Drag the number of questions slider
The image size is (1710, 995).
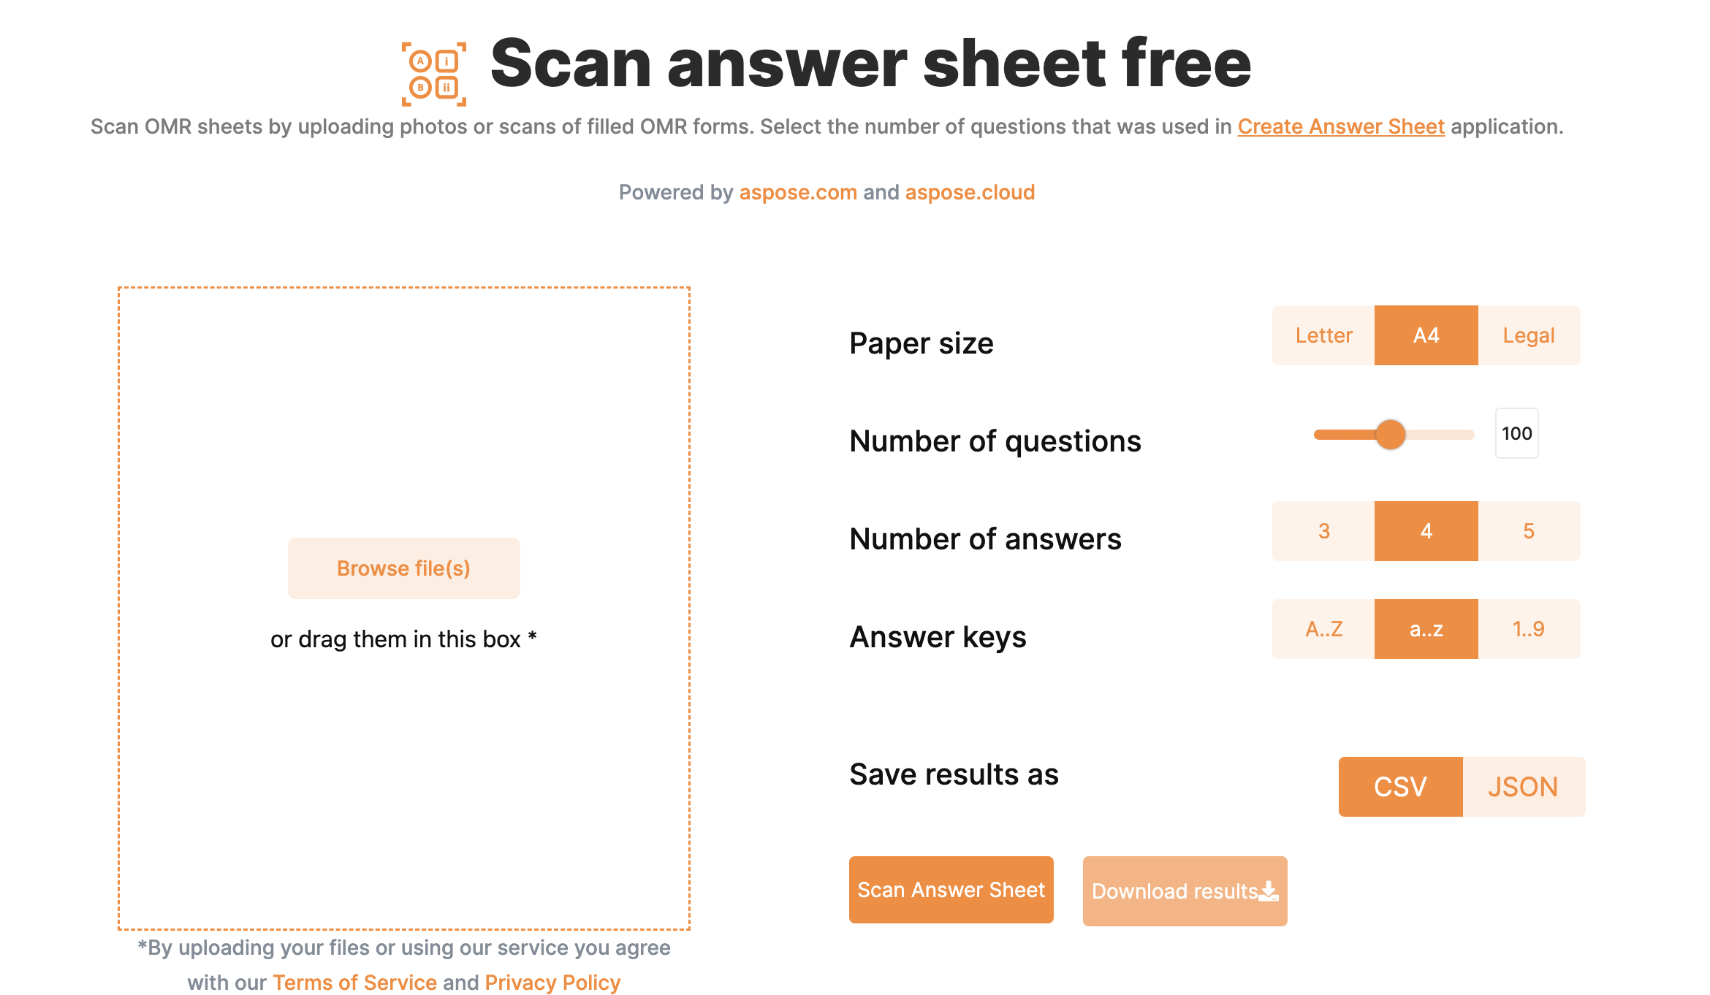point(1391,433)
